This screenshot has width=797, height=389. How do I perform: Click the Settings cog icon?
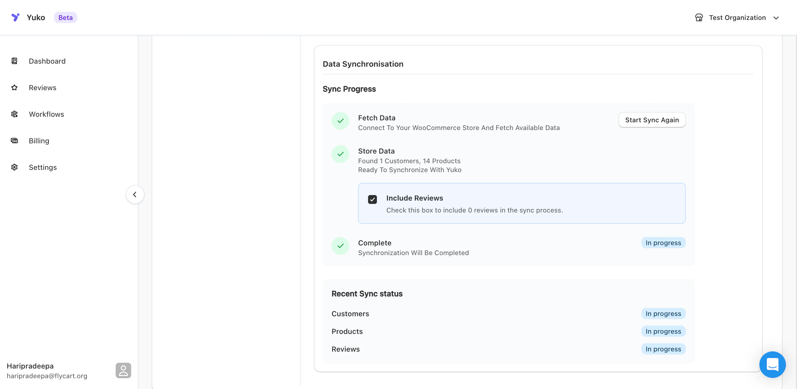[x=14, y=167]
